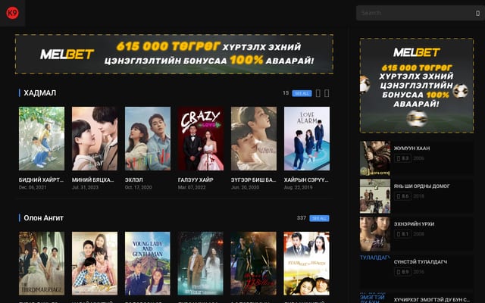Click the ХАЙРЫН СЭРҮҮ title link
This screenshot has width=485, height=303.
click(306, 180)
